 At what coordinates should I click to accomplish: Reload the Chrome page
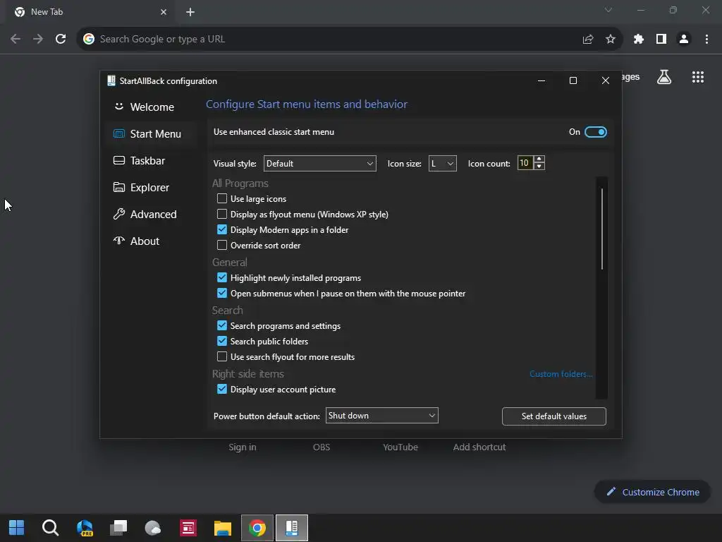pos(61,40)
